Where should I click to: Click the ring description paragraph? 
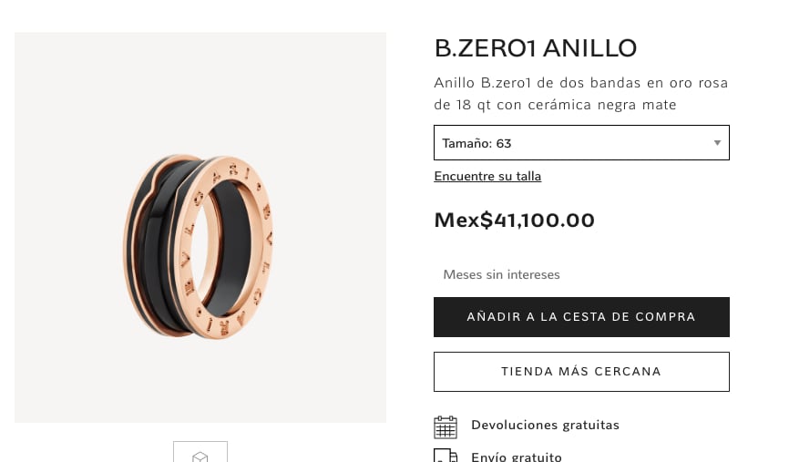[580, 94]
